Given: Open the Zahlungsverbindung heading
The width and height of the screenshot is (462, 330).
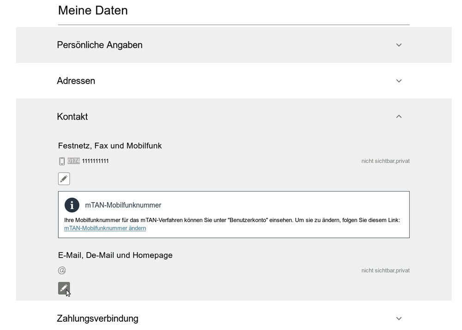Looking at the screenshot, I should 97,318.
